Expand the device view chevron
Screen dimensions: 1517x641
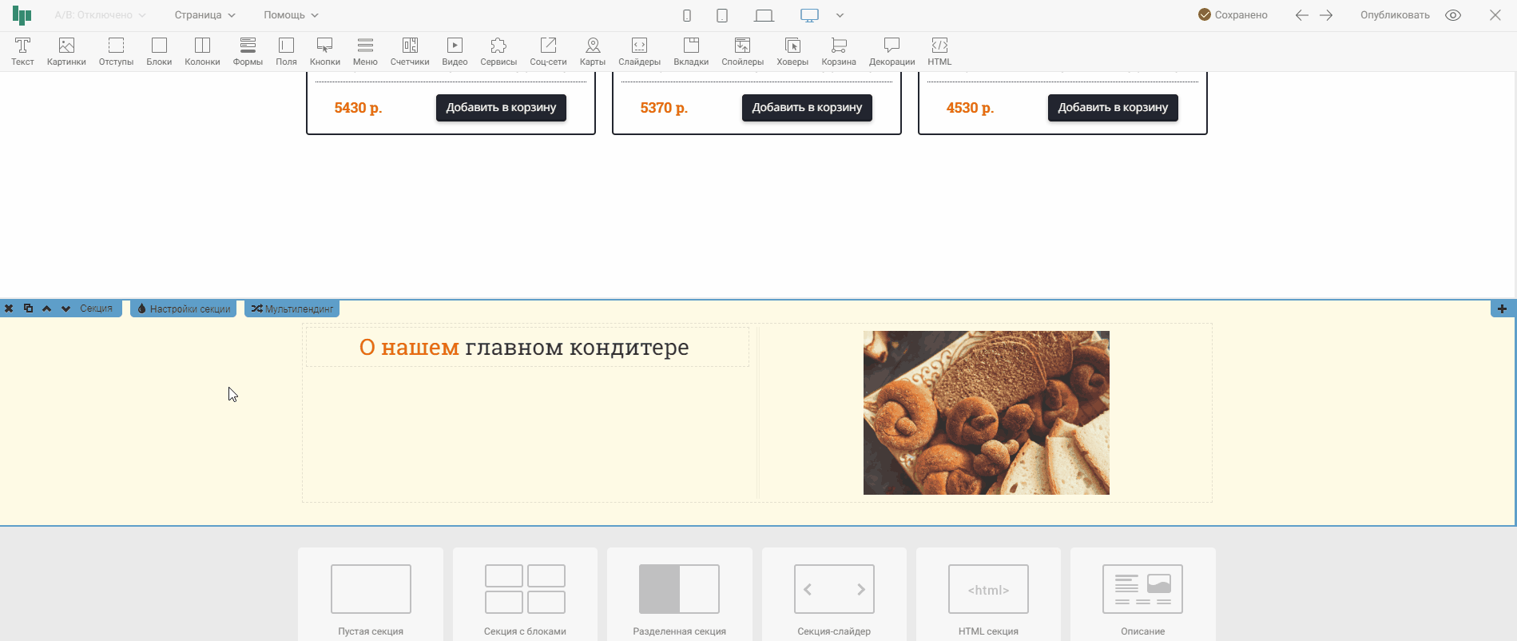click(x=840, y=15)
